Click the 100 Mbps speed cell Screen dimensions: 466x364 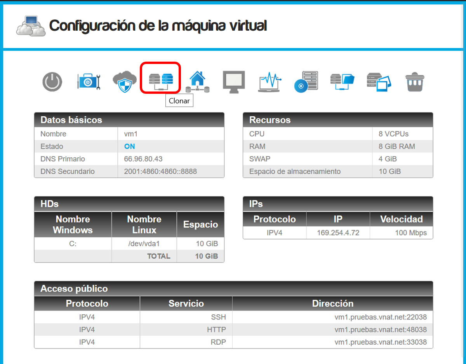point(401,233)
